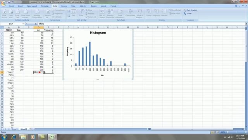Viewport: 248px width, 140px height.
Task: Open Excel help question mark icon
Action: (236, 6)
